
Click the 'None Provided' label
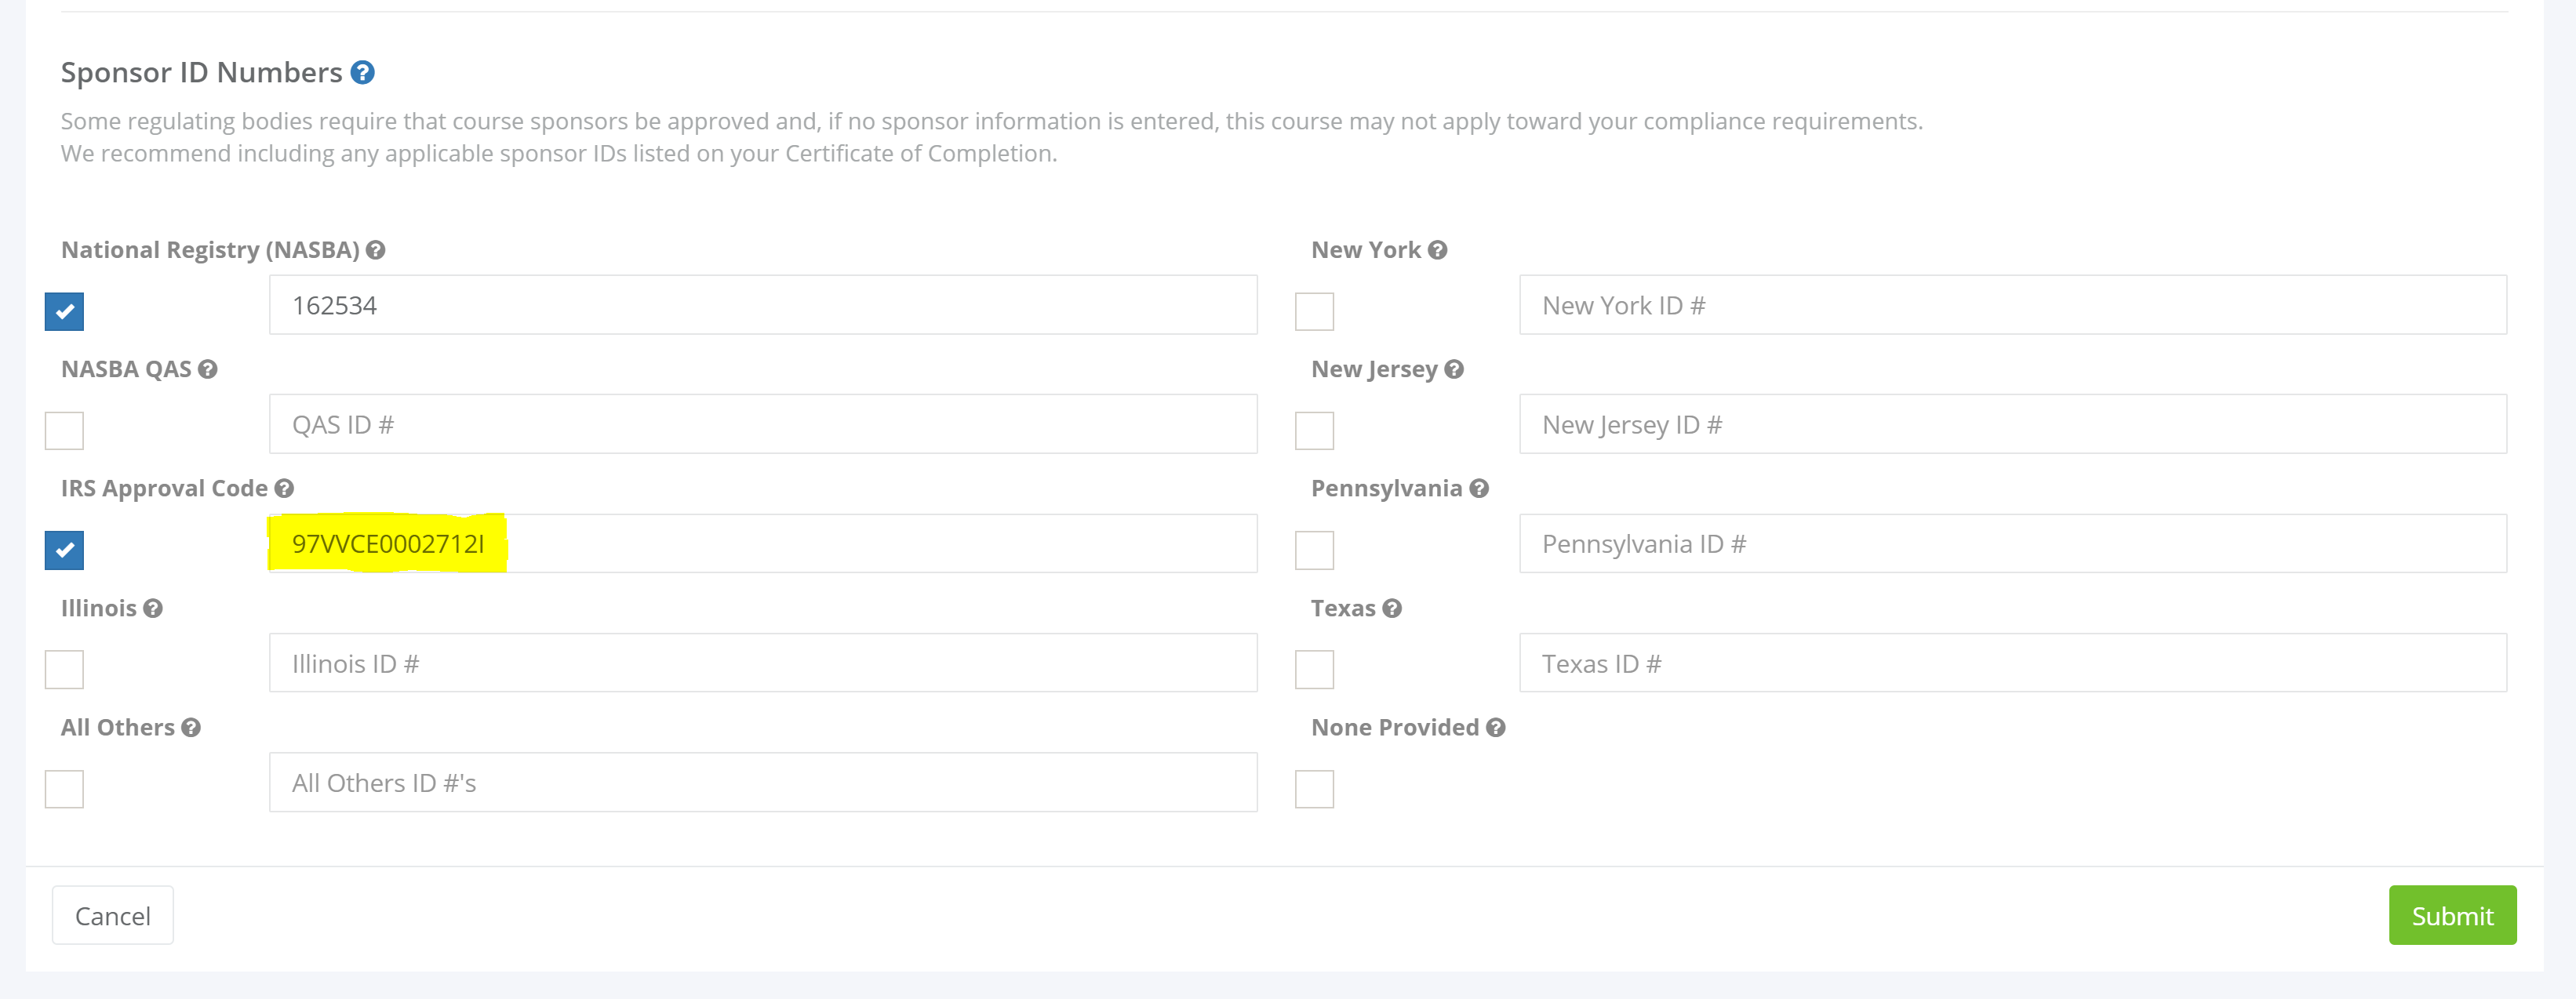pyautogui.click(x=1394, y=727)
